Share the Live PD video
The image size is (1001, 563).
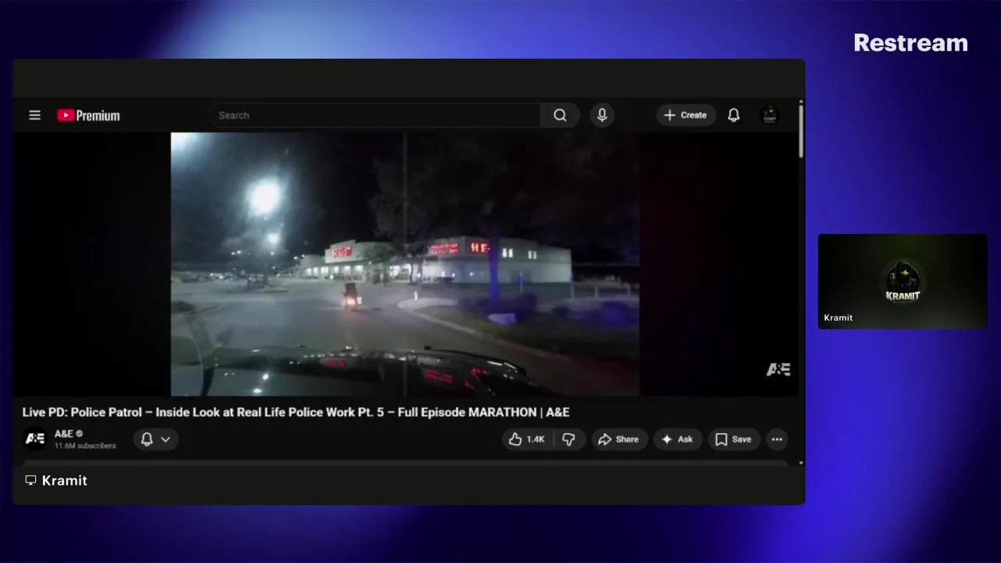[x=619, y=439]
